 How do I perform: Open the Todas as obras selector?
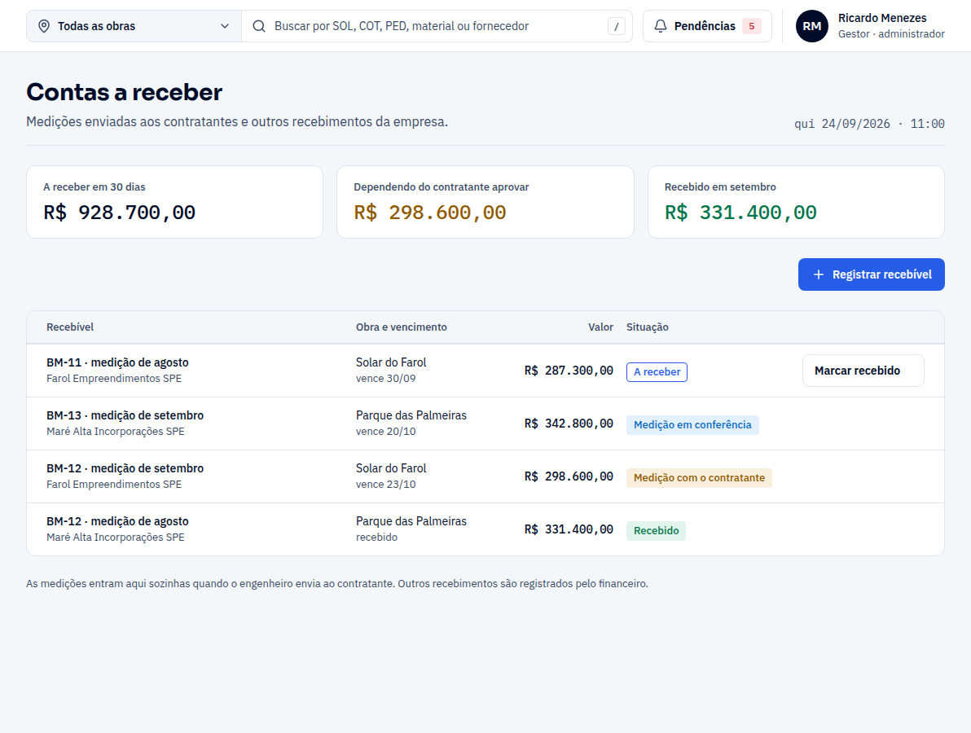click(x=134, y=26)
